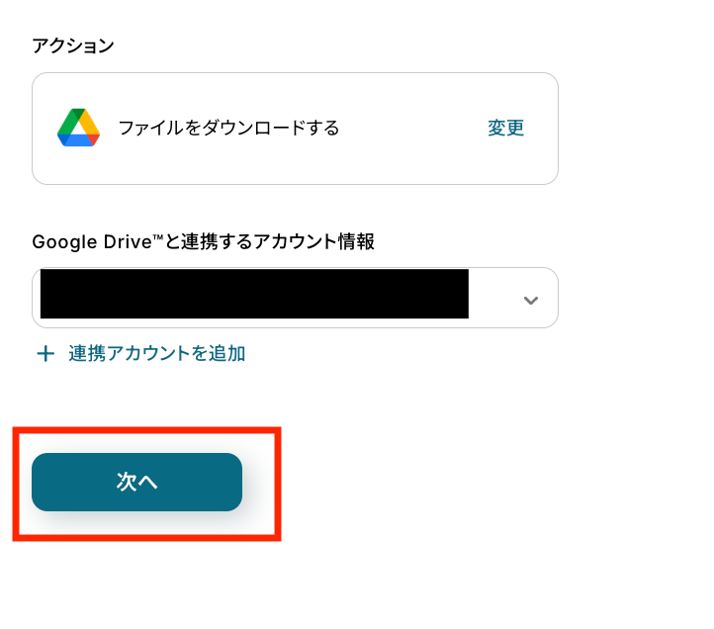Click the Google Drive™と連携するアカウント情報 label
The height and width of the screenshot is (629, 714).
click(203, 241)
